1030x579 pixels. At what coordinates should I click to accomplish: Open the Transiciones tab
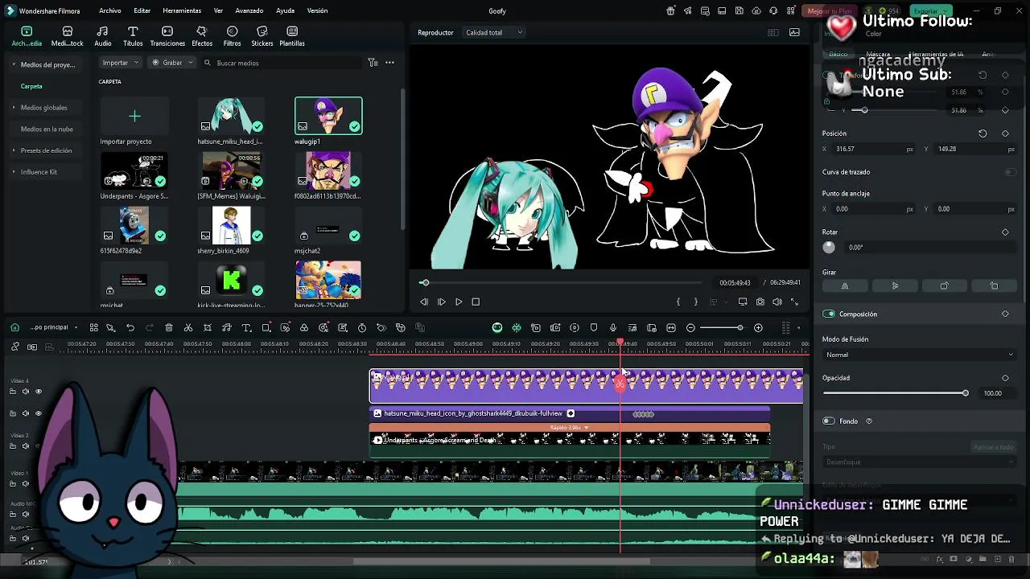(167, 36)
